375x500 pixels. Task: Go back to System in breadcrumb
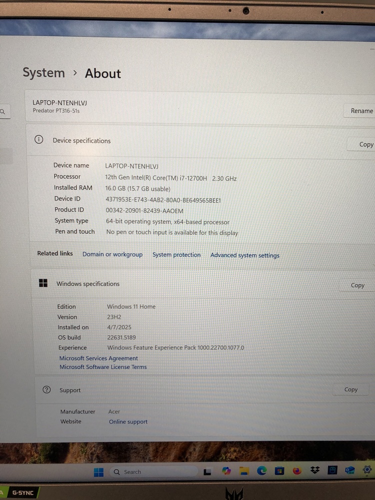pyautogui.click(x=43, y=73)
